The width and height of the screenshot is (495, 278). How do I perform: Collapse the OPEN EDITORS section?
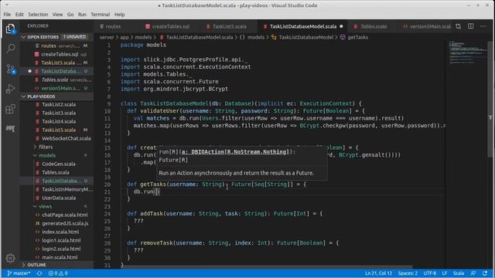[56, 37]
